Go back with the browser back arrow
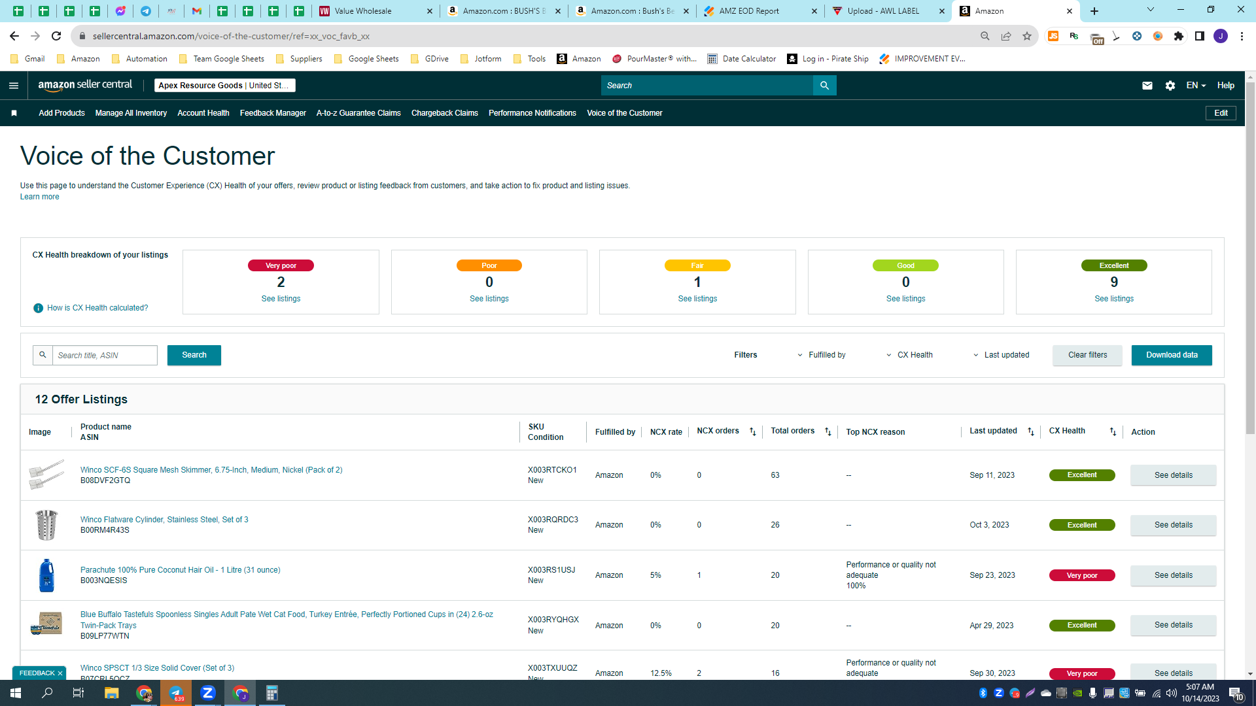This screenshot has width=1256, height=706. pos(14,36)
